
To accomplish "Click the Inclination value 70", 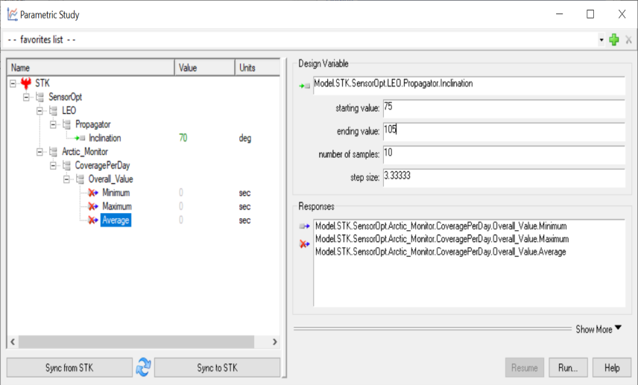I will [183, 139].
